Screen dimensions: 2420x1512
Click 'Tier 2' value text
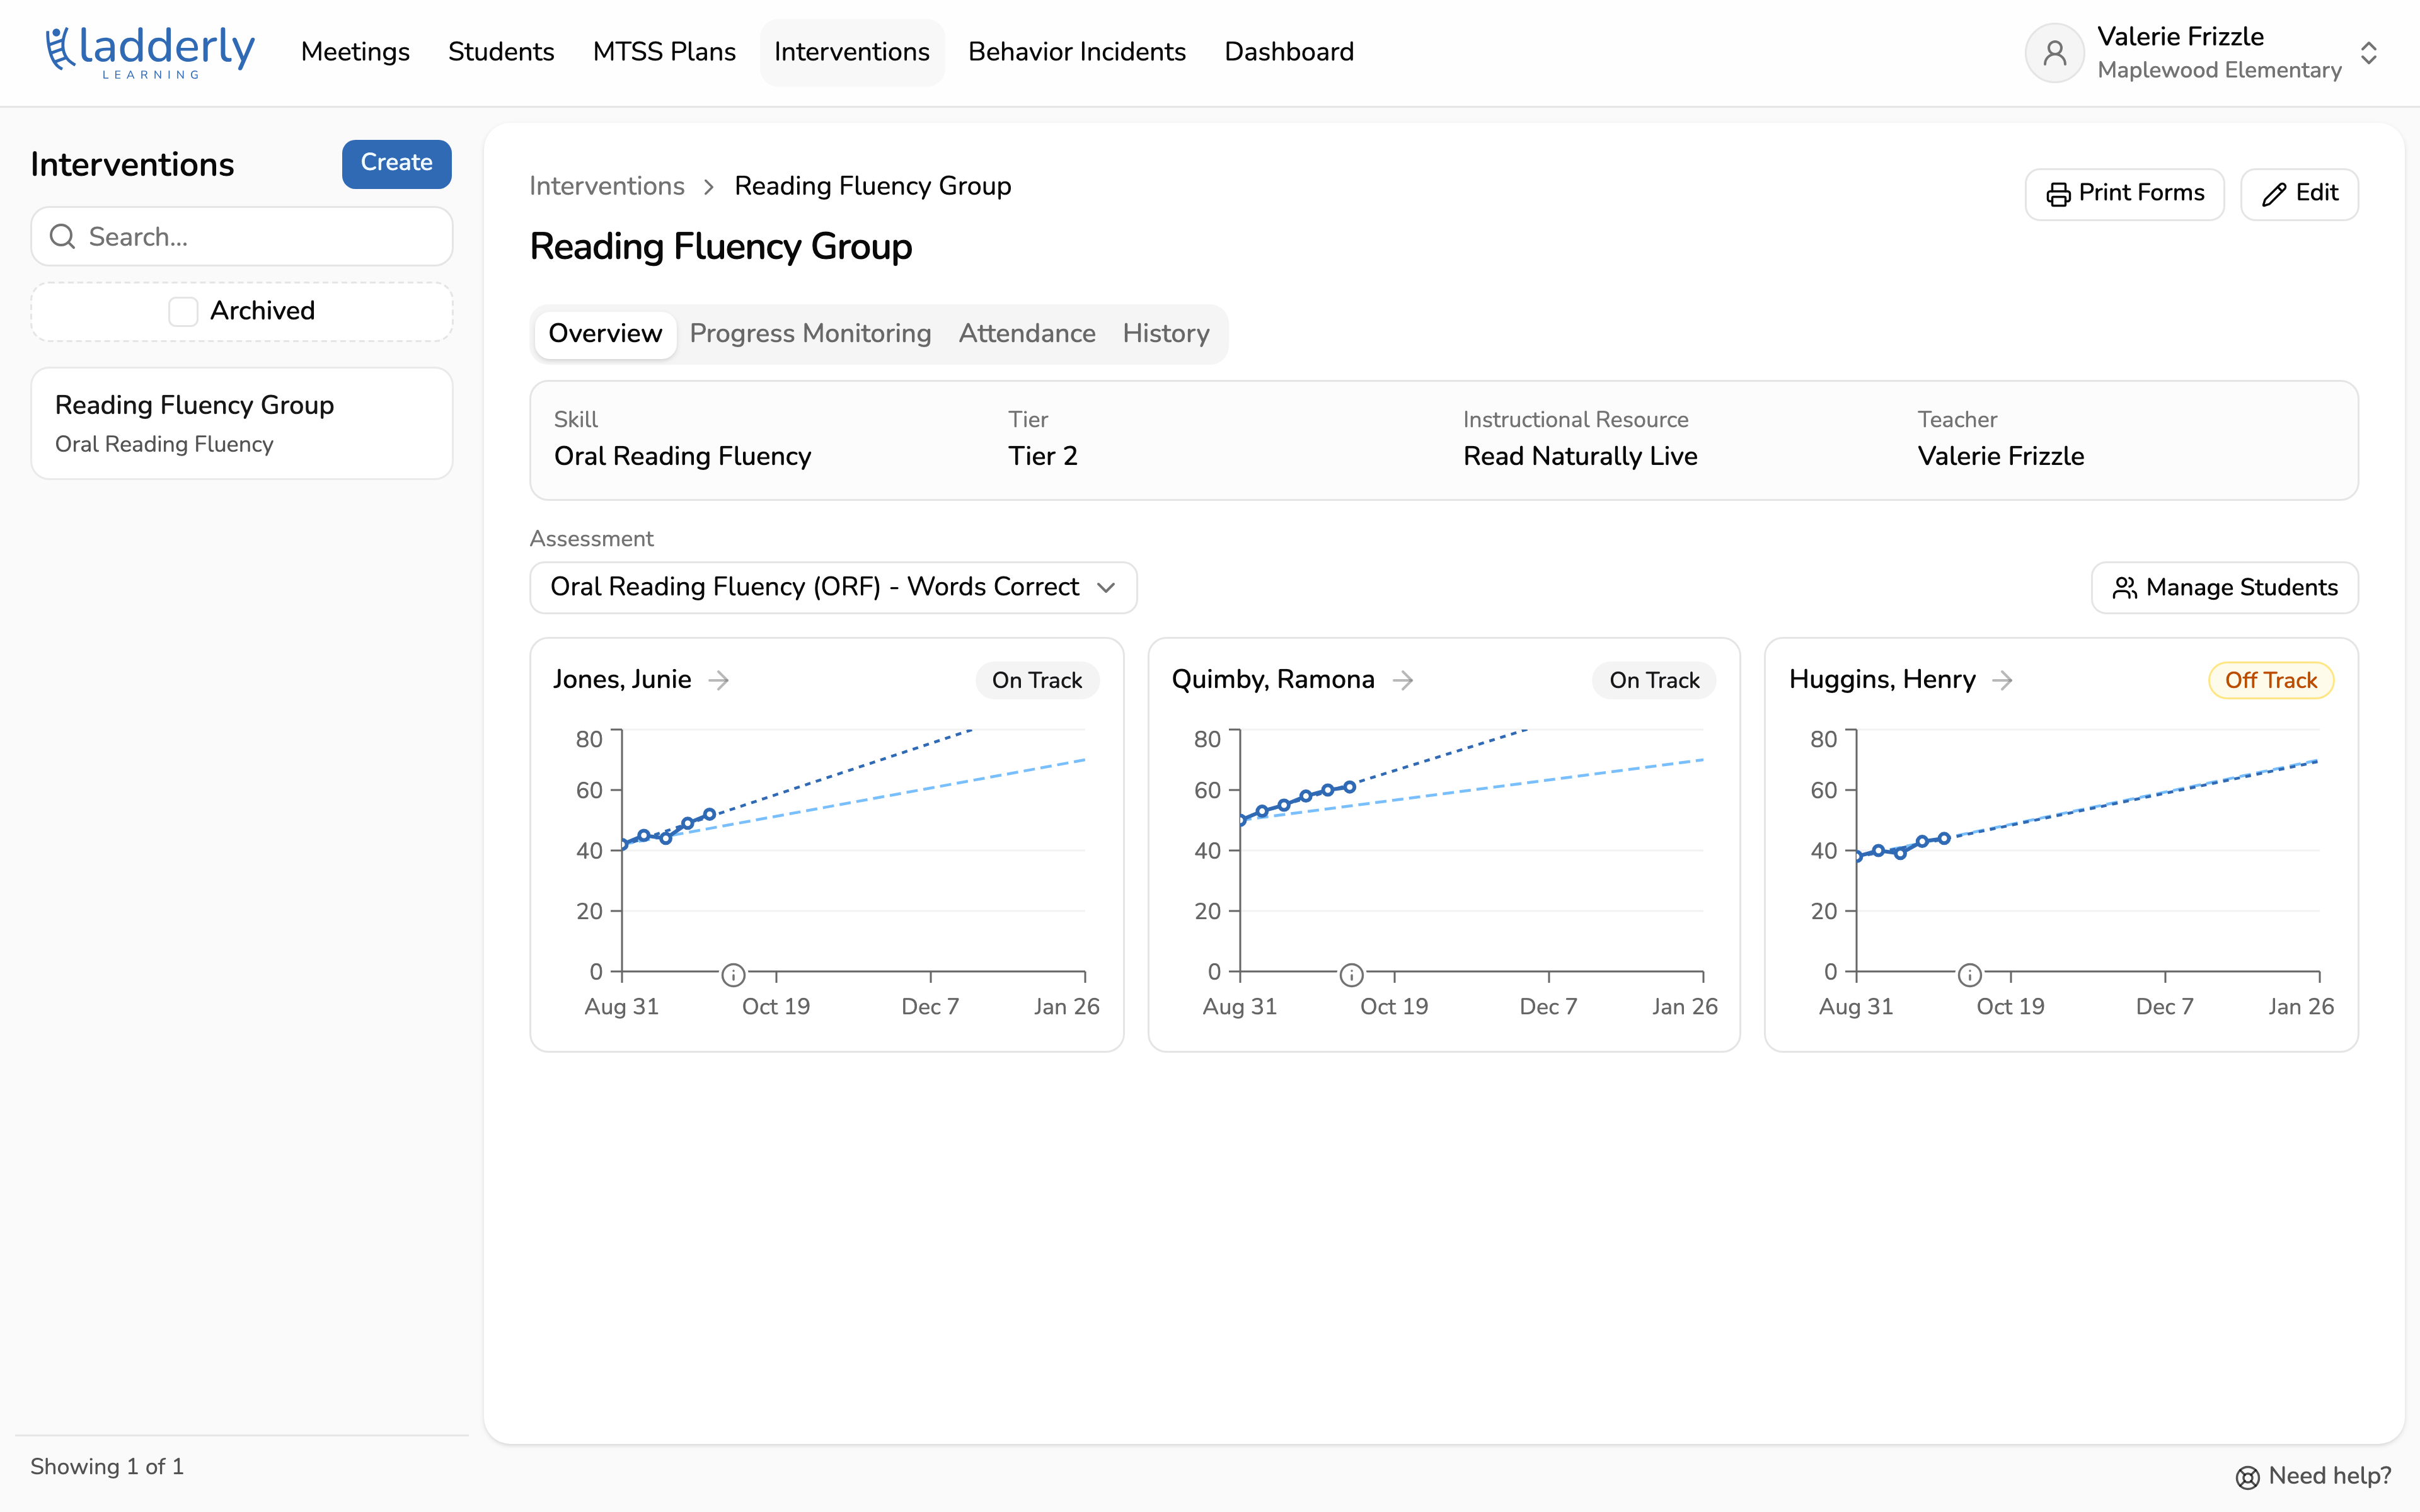1043,456
